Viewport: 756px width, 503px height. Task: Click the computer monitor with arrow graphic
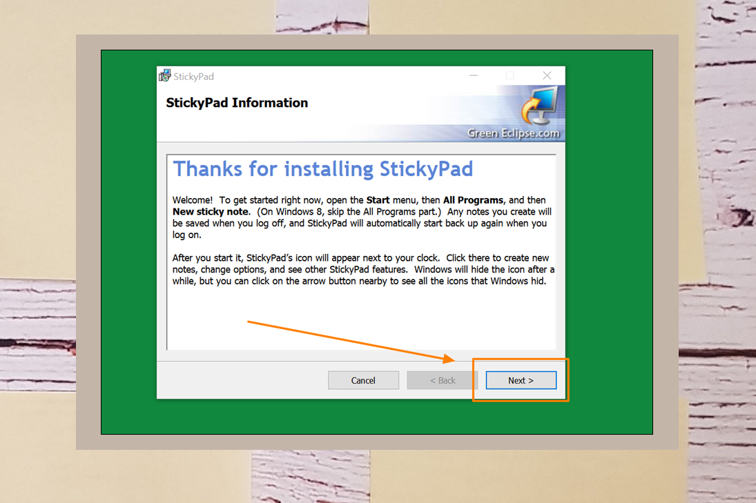[539, 105]
